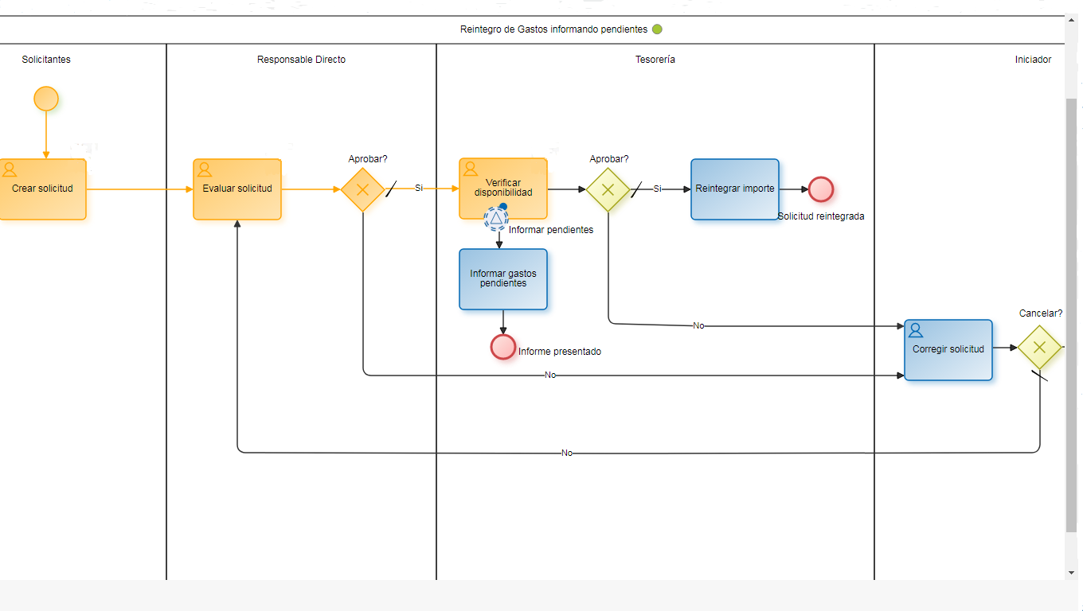
Task: Click the Cancelar? gateway diamond
Action: tap(1039, 348)
